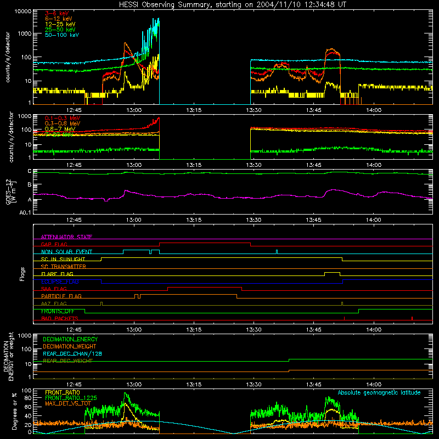Image resolution: width=439 pixels, height=439 pixels.
Task: Click the 'FRONTS_OFF' flag label
Action: 58,311
